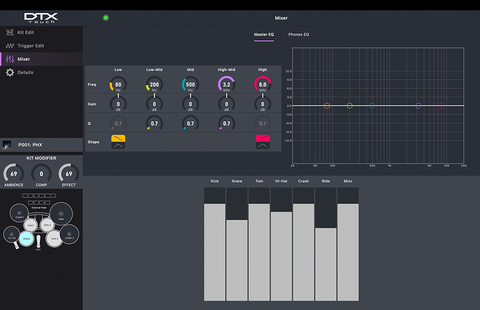
Task: Select the Ride cymbal pad
Action: 61,214
